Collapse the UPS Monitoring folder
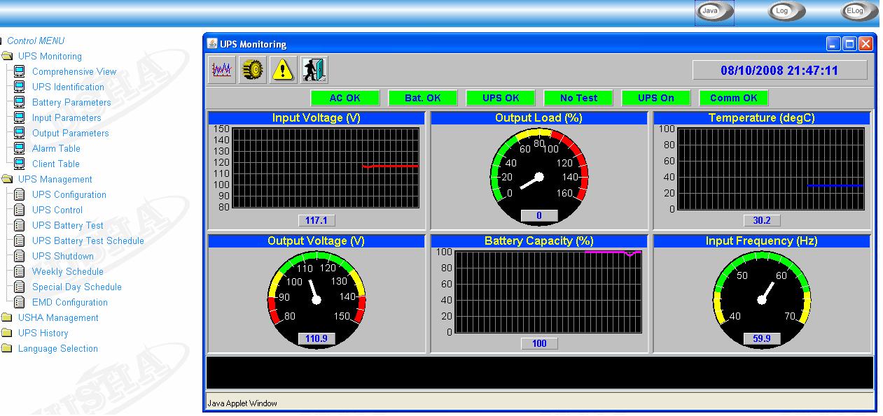The width and height of the screenshot is (883, 416). (11, 56)
